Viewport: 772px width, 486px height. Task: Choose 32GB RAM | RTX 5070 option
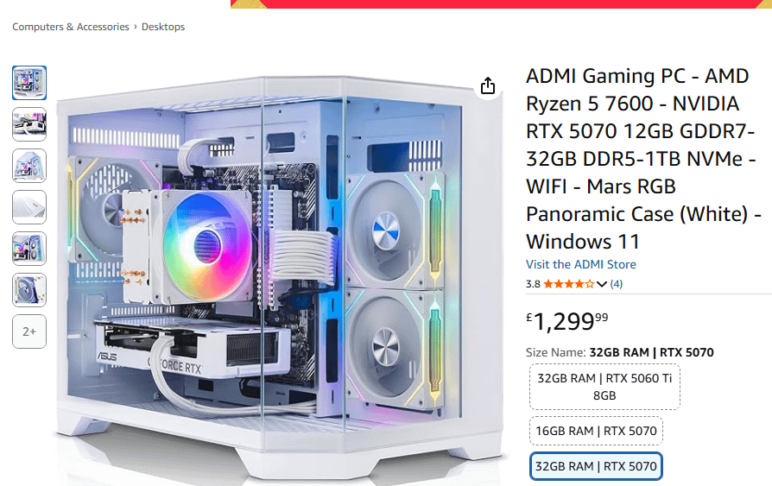pyautogui.click(x=596, y=466)
